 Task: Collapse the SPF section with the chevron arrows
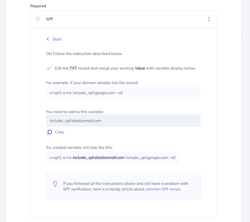209,19
